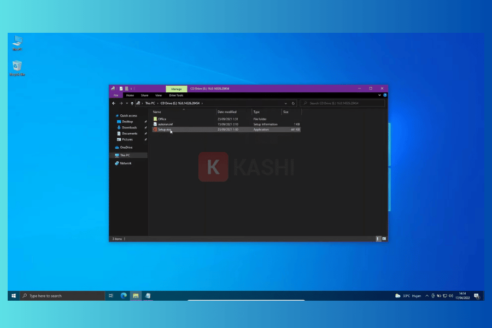Open the address bar history dropdown
Screen dimensions: 492x328
[285, 103]
